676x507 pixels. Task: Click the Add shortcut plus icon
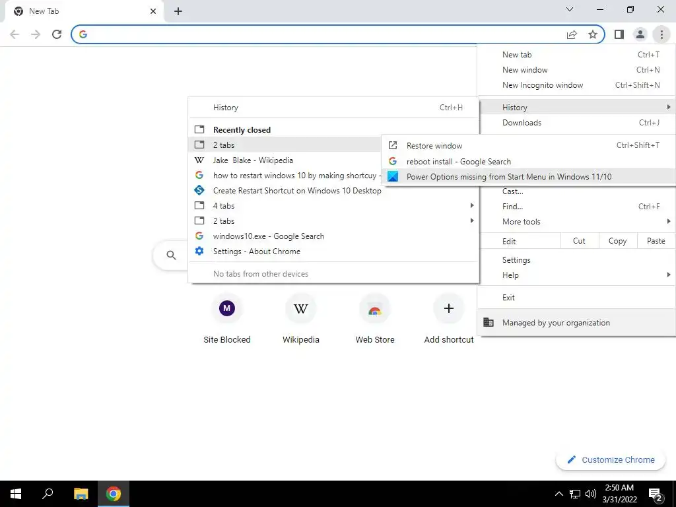449,308
